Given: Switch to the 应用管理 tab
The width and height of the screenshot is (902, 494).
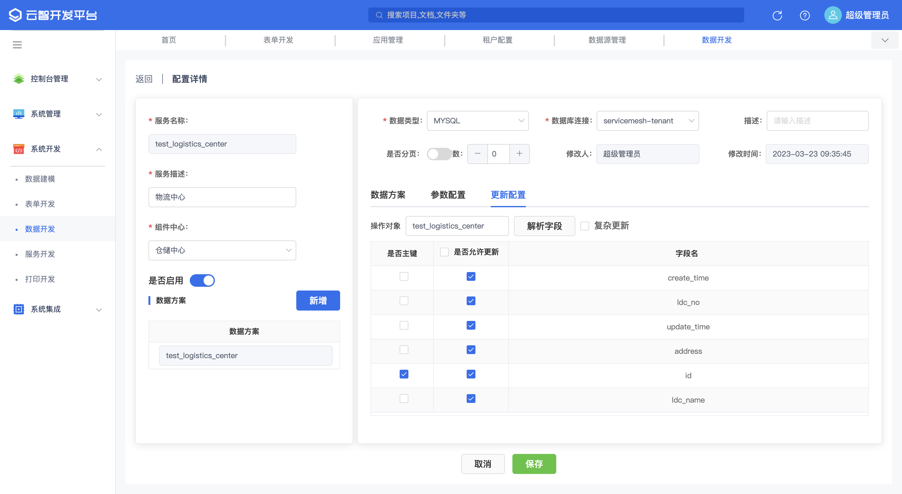Looking at the screenshot, I should click(x=388, y=40).
